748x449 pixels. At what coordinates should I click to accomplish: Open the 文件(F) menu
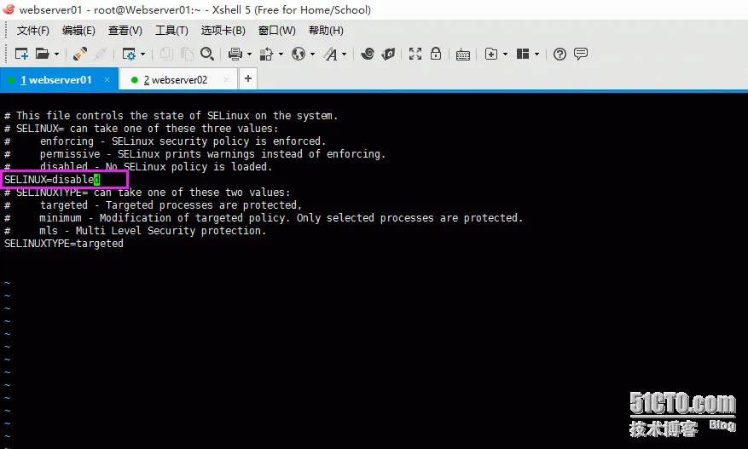tap(33, 31)
